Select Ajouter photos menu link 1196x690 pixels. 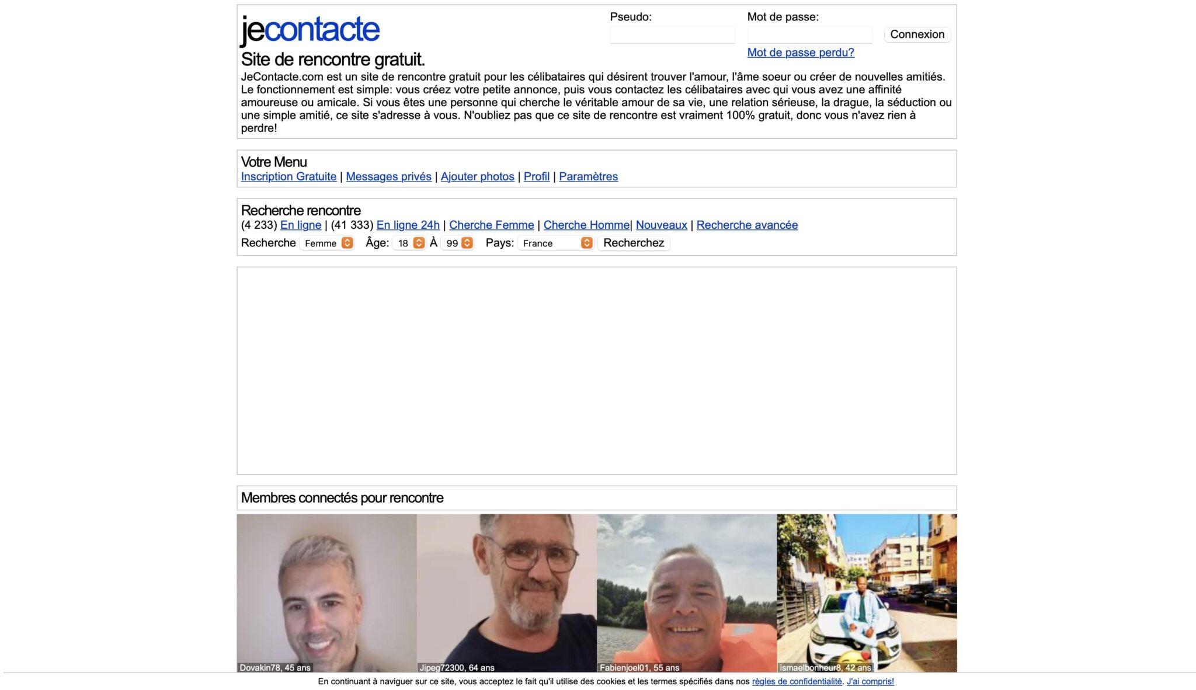point(477,176)
